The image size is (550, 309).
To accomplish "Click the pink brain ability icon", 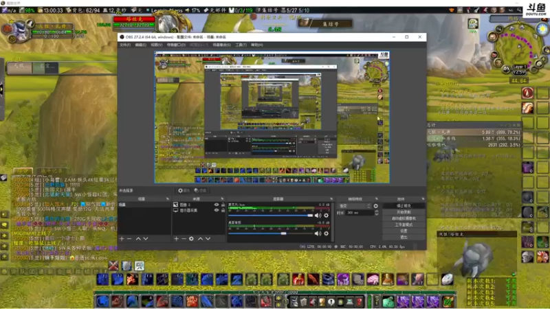I will point(373,279).
